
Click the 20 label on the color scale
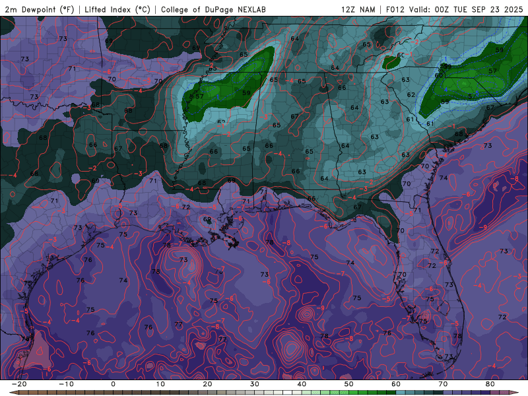[x=207, y=384]
